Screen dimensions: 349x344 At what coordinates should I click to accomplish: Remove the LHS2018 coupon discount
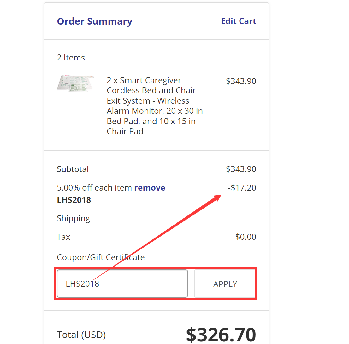pyautogui.click(x=150, y=187)
